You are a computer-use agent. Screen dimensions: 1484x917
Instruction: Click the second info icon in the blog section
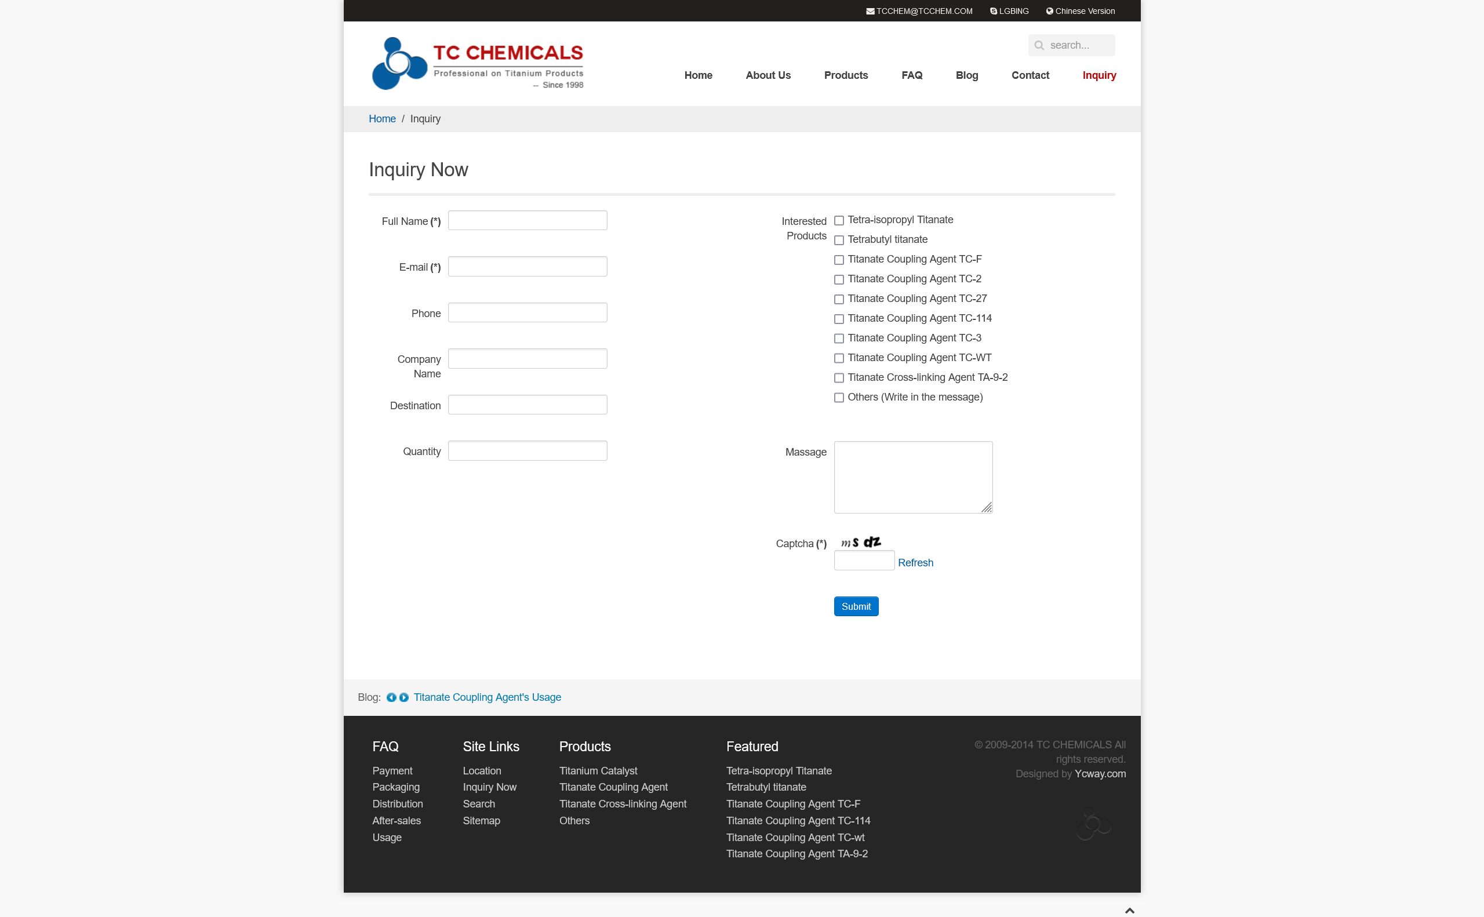pos(403,697)
